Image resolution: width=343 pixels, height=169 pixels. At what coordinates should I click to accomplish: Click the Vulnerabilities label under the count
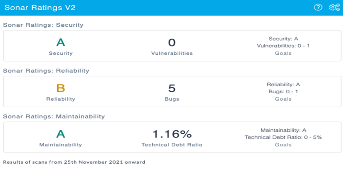[172, 53]
